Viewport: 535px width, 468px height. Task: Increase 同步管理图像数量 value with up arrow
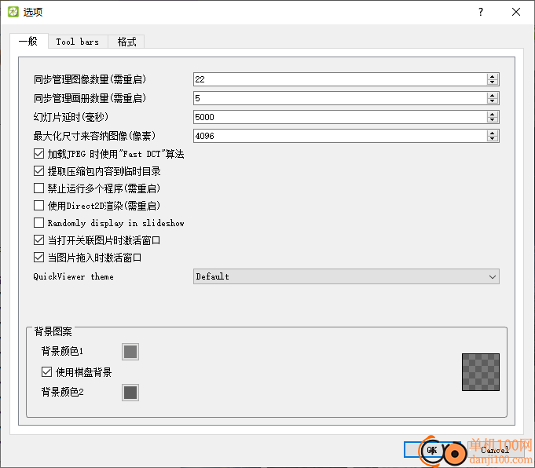coord(492,76)
